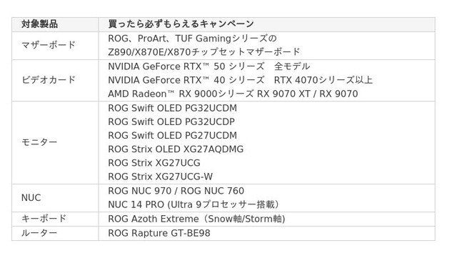Click the Z890/X870E/X870チップセットマザーボード text

tap(204, 52)
